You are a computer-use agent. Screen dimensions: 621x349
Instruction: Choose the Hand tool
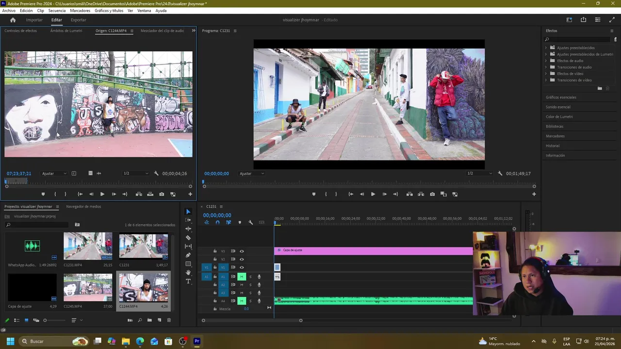(x=188, y=273)
